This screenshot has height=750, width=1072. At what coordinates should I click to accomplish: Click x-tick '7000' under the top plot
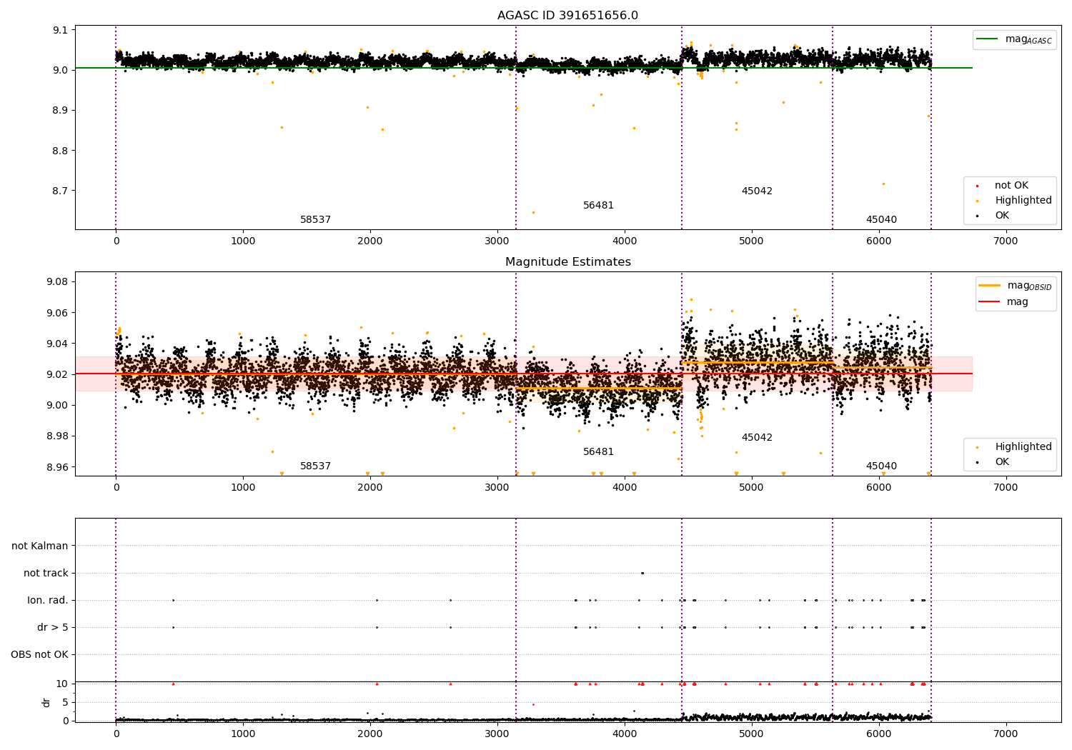click(1006, 241)
